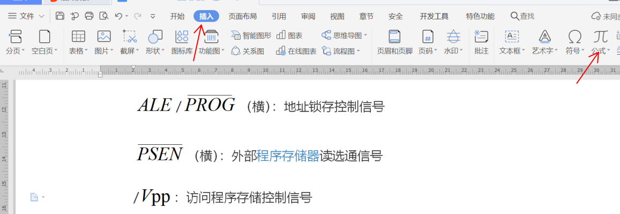Click the Print icon

[x=89, y=16]
